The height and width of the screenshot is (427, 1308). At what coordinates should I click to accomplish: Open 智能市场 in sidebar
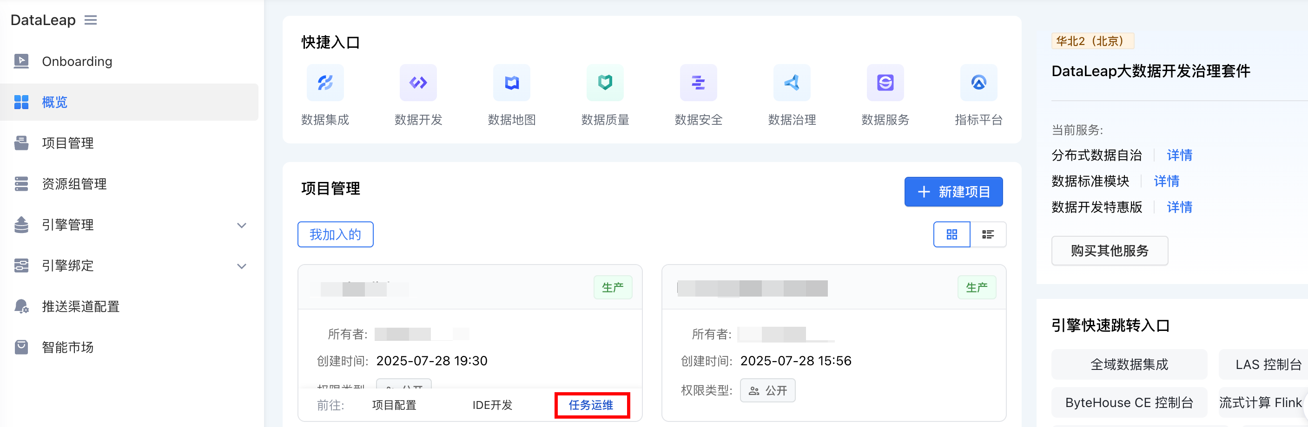coord(130,347)
